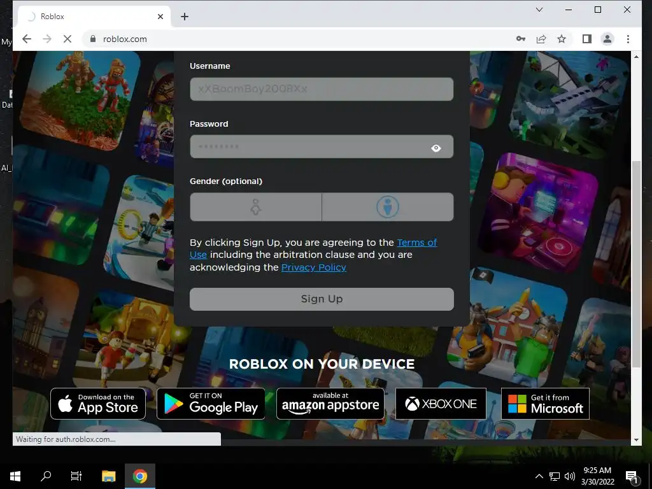Click the Xbox One badge

441,404
